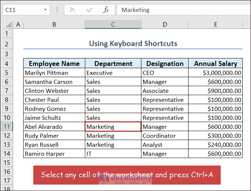Image resolution: width=251 pixels, height=191 pixels.
Task: Select column E header
Action: 215,24
